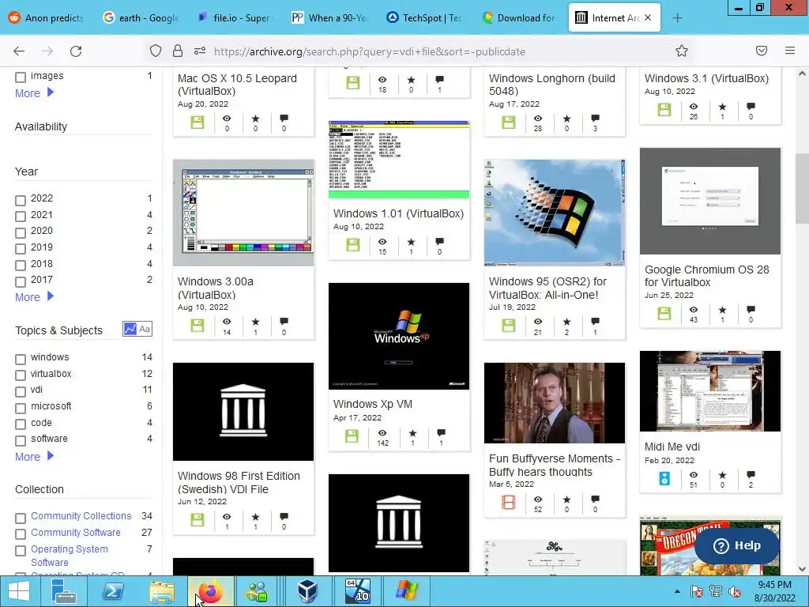809x607 pixels.
Task: Check the windows topic filter
Action: pos(21,360)
